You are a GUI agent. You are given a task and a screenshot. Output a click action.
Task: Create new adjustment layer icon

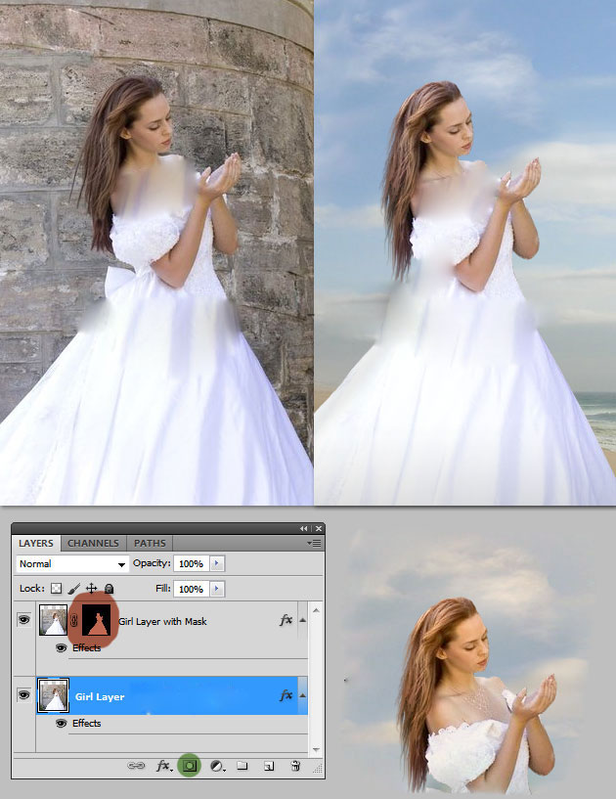pyautogui.click(x=217, y=767)
